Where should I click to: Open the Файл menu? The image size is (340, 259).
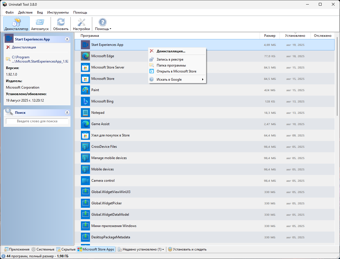tap(9, 12)
